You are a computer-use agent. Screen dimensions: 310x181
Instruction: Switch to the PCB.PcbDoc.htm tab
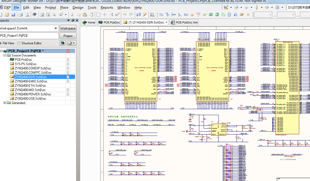tap(184, 22)
